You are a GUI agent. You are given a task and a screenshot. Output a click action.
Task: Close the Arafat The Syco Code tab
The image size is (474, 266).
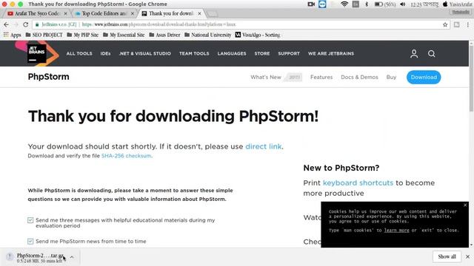(66, 13)
